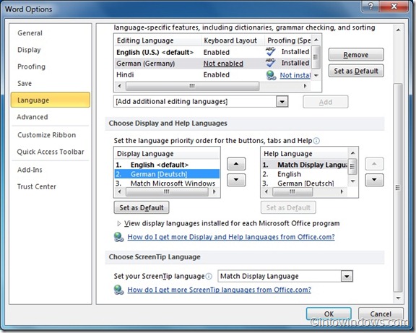
Task: Click the Remove button
Action: click(356, 55)
